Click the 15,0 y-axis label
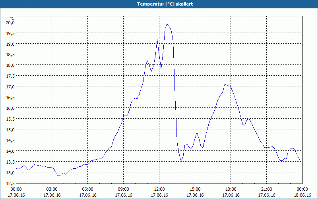Image resolution: width=318 pixels, height=199 pixels. [x=10, y=130]
